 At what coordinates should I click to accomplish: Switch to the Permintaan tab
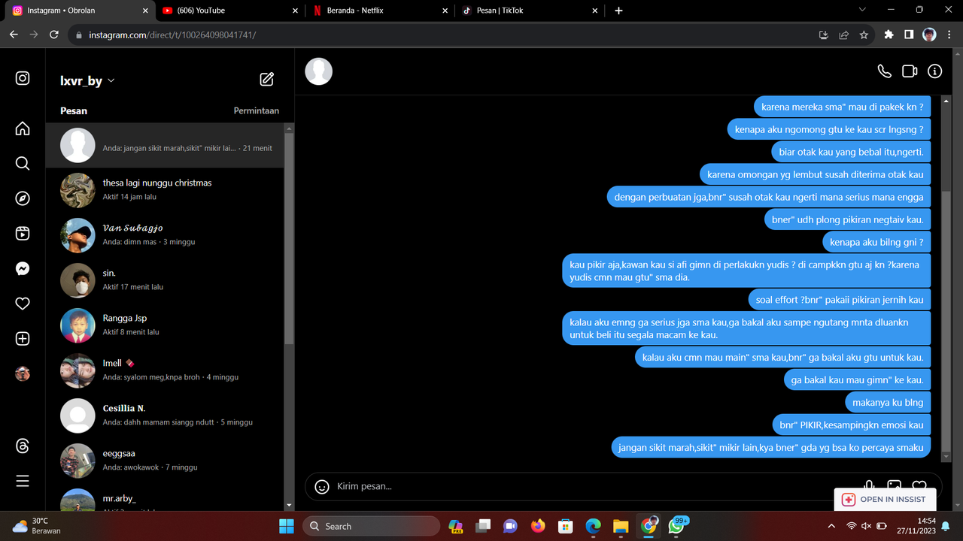257,110
